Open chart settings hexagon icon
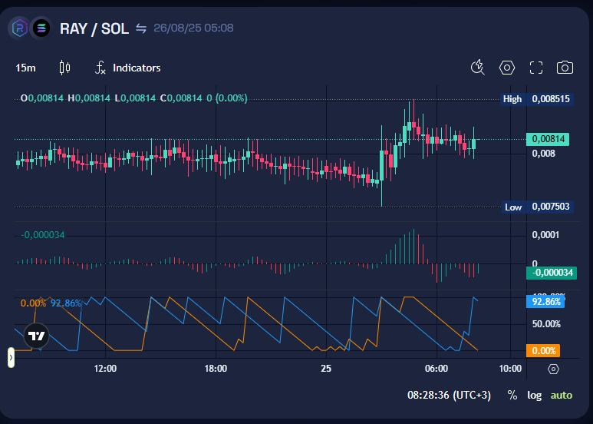 [507, 68]
